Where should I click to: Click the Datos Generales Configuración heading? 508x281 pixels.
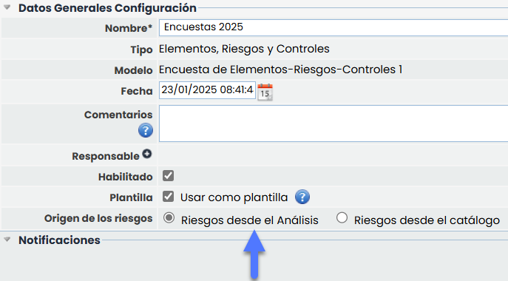click(107, 8)
